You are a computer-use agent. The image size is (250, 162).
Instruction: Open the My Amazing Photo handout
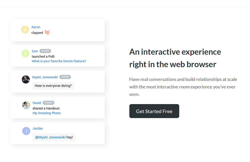(46, 113)
